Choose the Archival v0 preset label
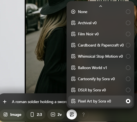 87,23
